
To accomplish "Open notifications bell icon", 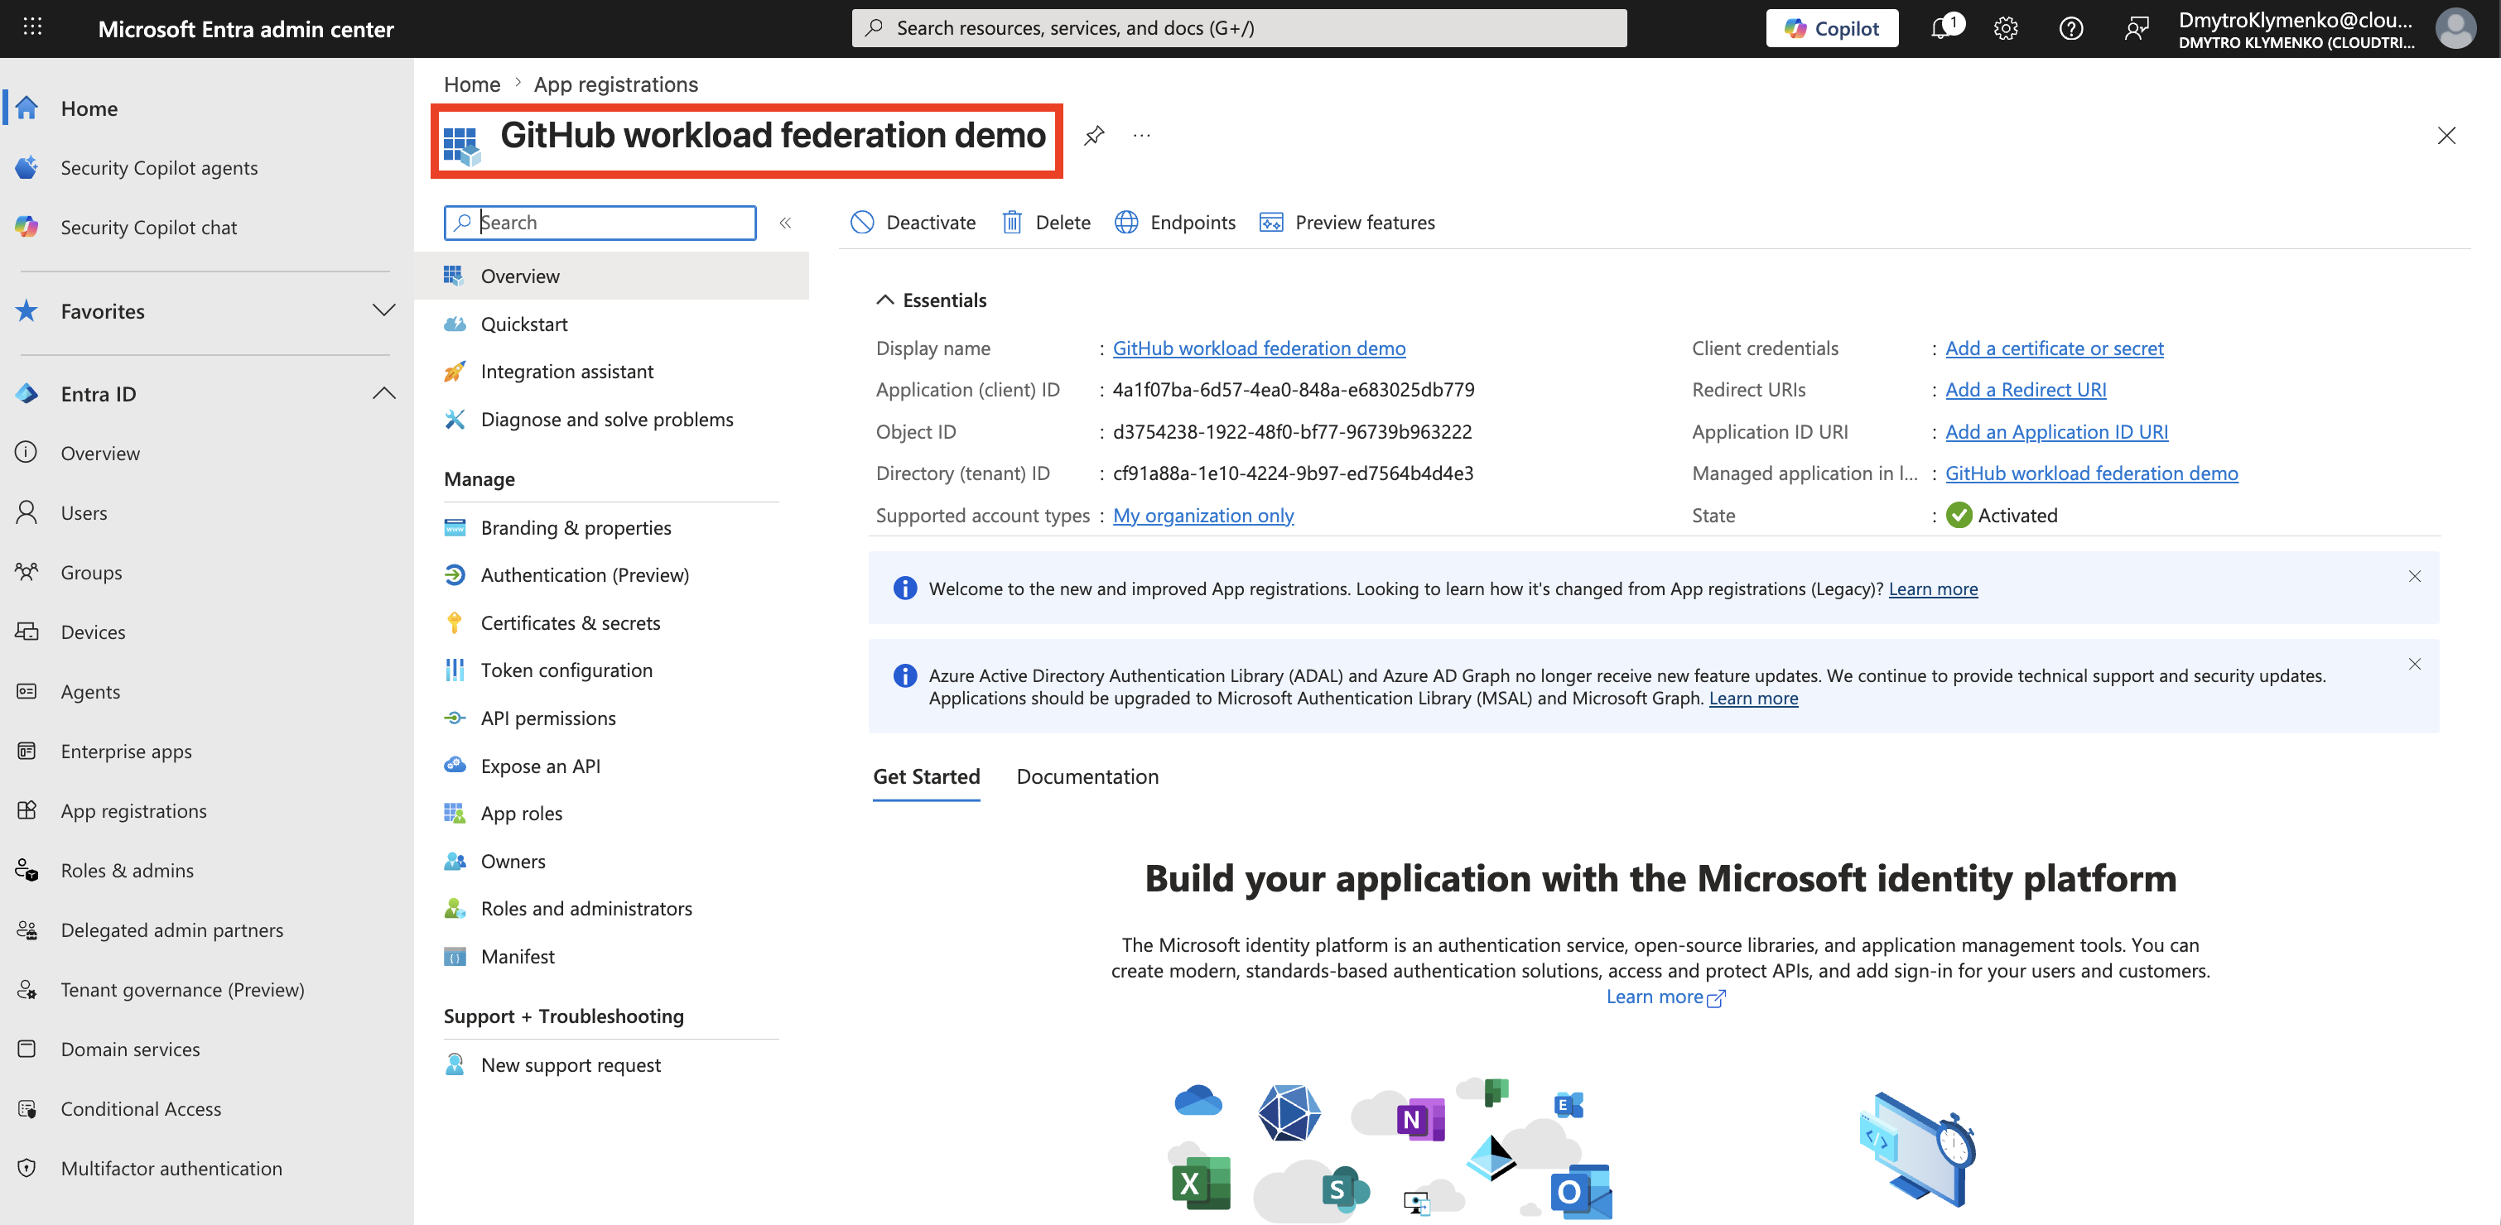I will point(1943,28).
